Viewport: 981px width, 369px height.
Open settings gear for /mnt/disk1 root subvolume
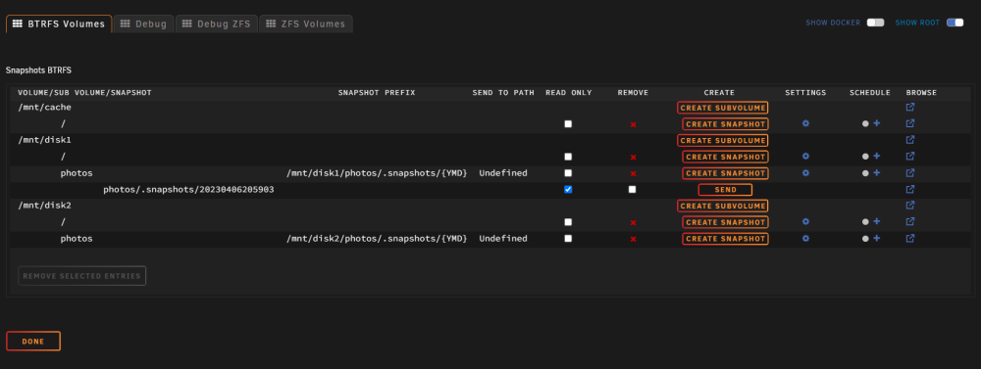805,156
